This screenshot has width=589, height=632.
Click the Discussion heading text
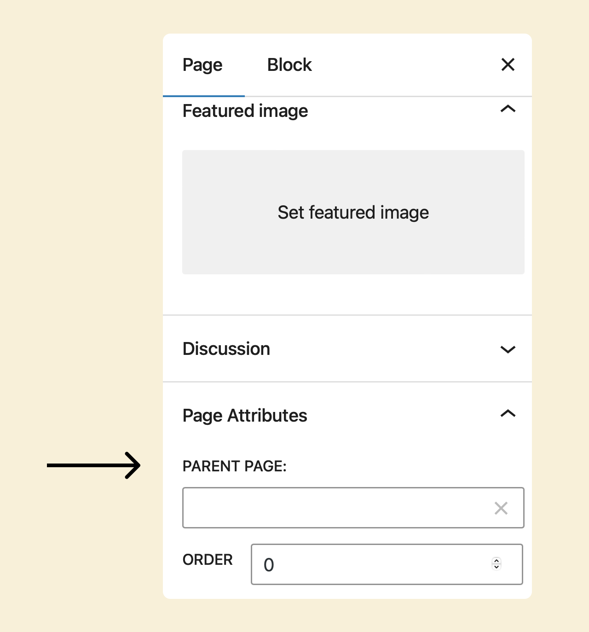[226, 349]
